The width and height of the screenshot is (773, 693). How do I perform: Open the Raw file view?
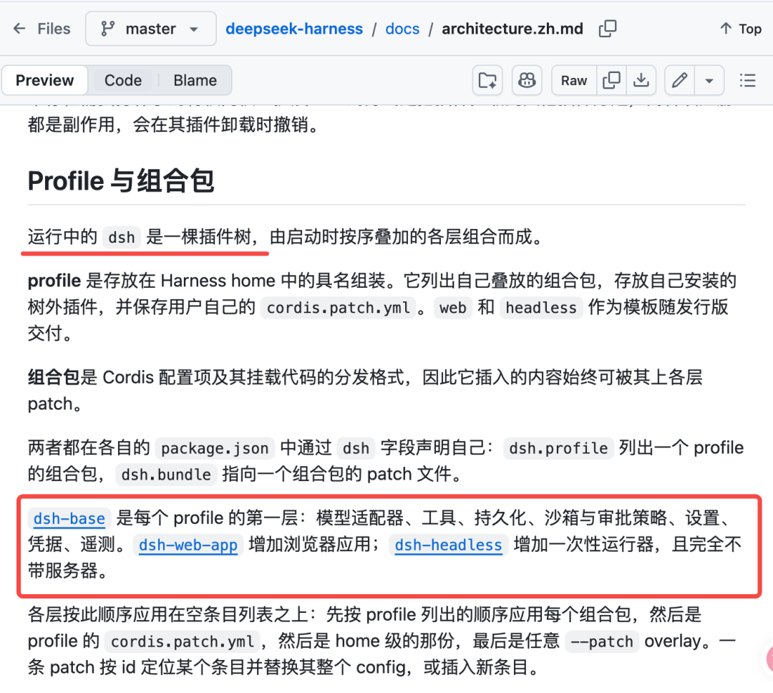(x=574, y=80)
